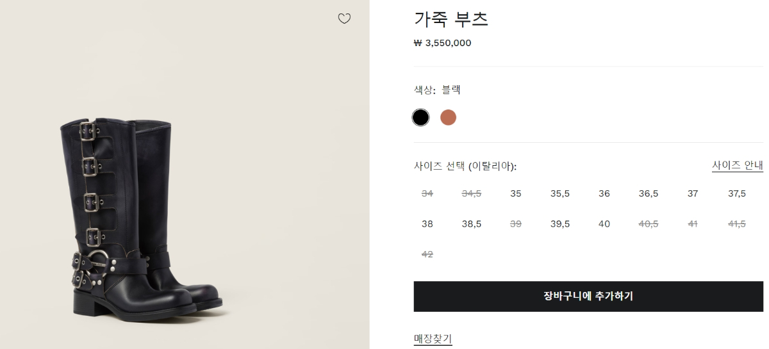Choose size 37,5

tap(737, 193)
